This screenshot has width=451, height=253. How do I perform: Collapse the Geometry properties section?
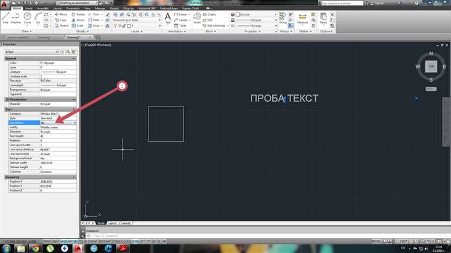[x=73, y=177]
